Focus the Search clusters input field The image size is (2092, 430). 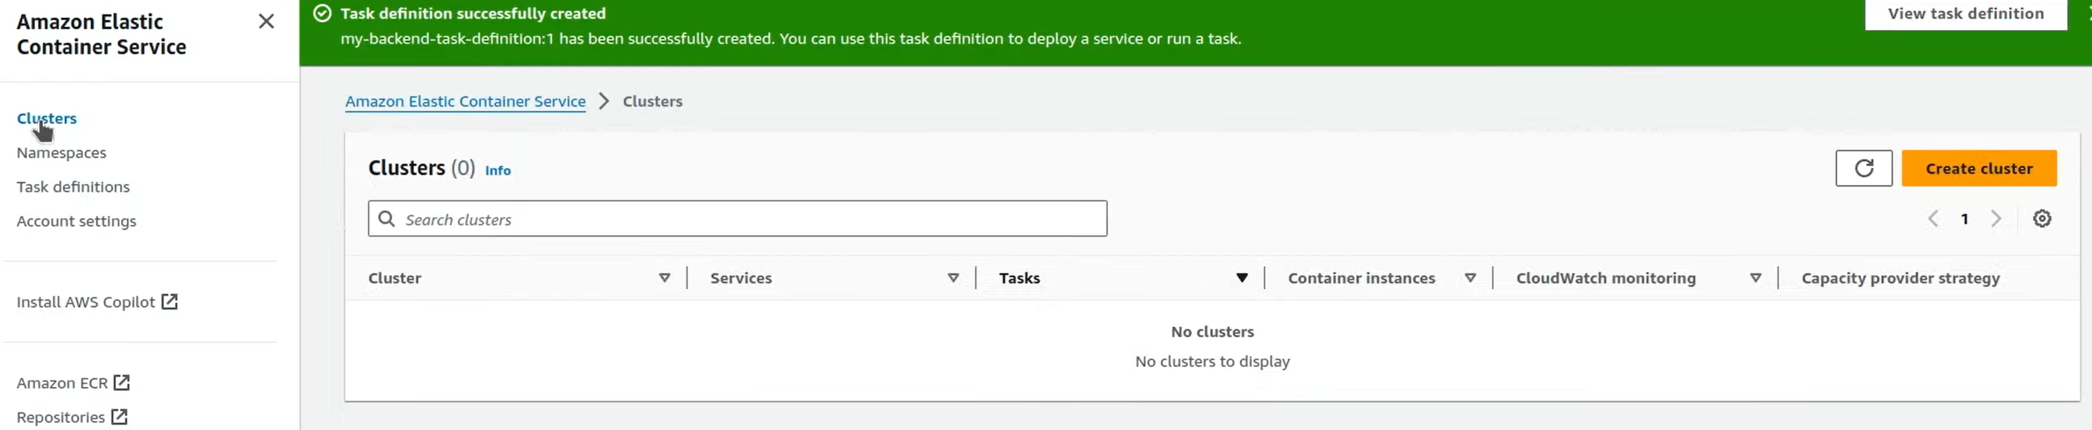pyautogui.click(x=737, y=219)
